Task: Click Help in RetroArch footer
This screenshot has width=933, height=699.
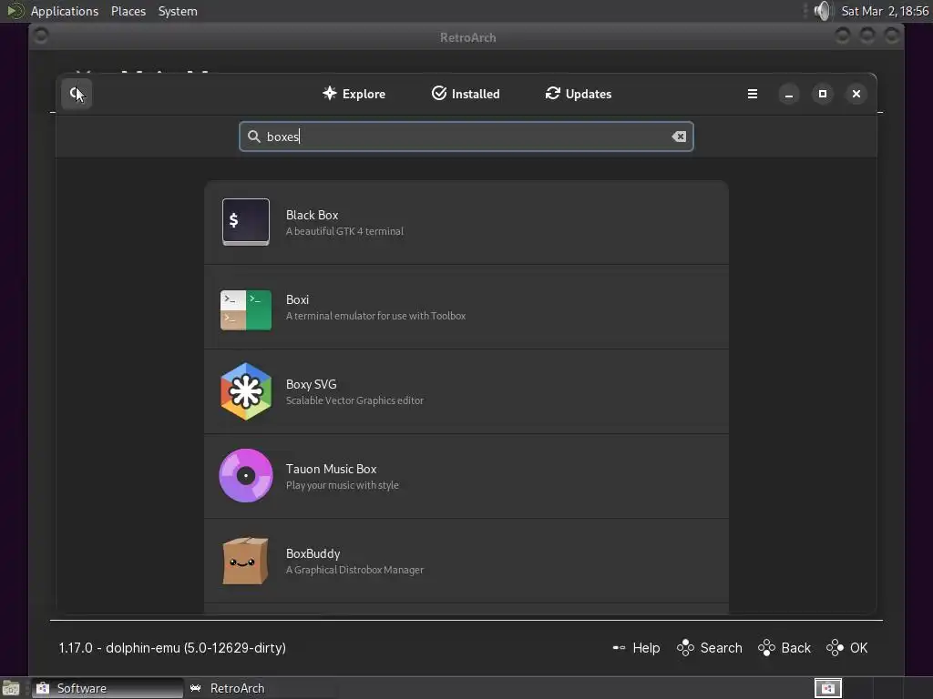Action: [x=636, y=648]
